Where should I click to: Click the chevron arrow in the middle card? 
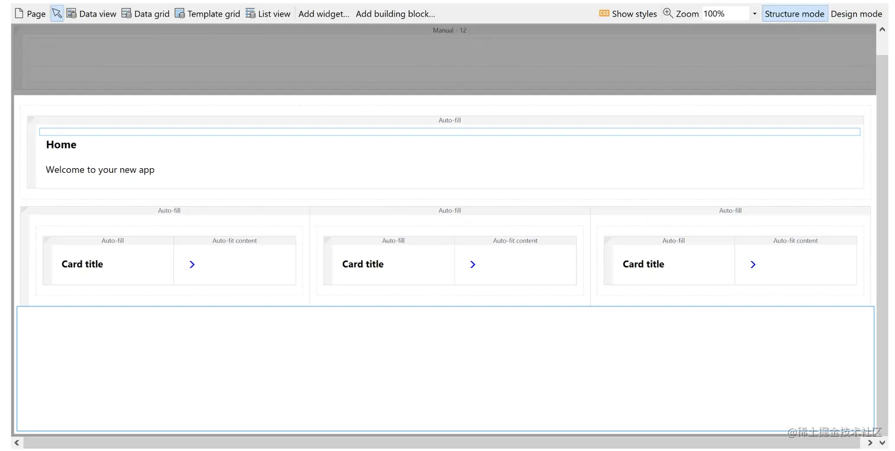coord(472,265)
